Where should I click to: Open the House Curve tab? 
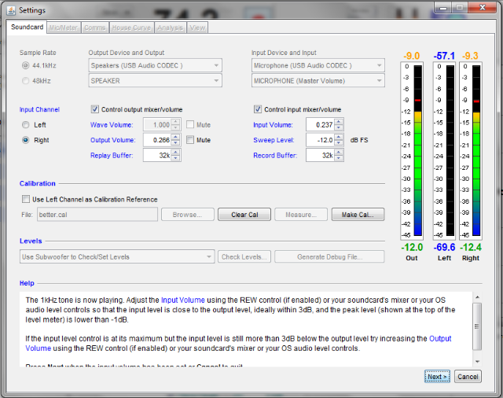tap(131, 28)
